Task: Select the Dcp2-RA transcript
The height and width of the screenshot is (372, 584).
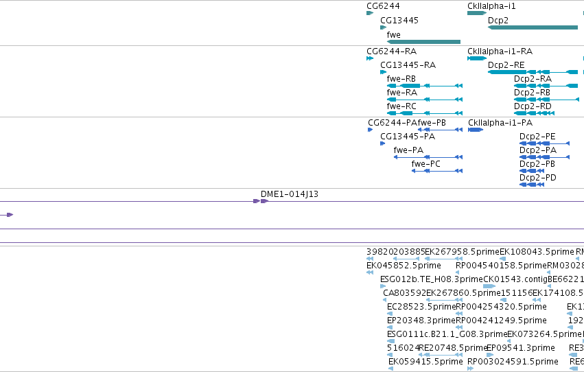Action: 546,86
